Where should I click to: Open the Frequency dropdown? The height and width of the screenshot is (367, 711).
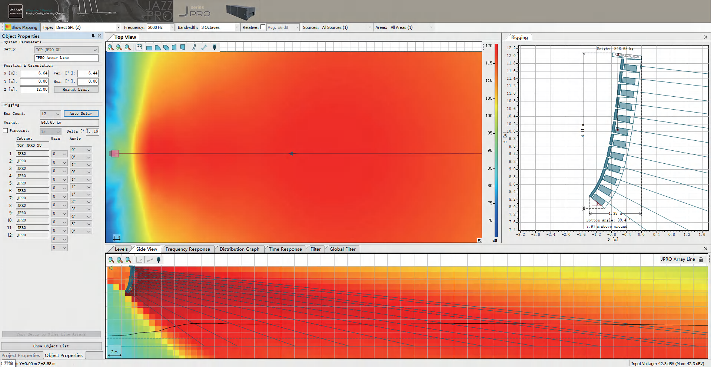pos(172,27)
